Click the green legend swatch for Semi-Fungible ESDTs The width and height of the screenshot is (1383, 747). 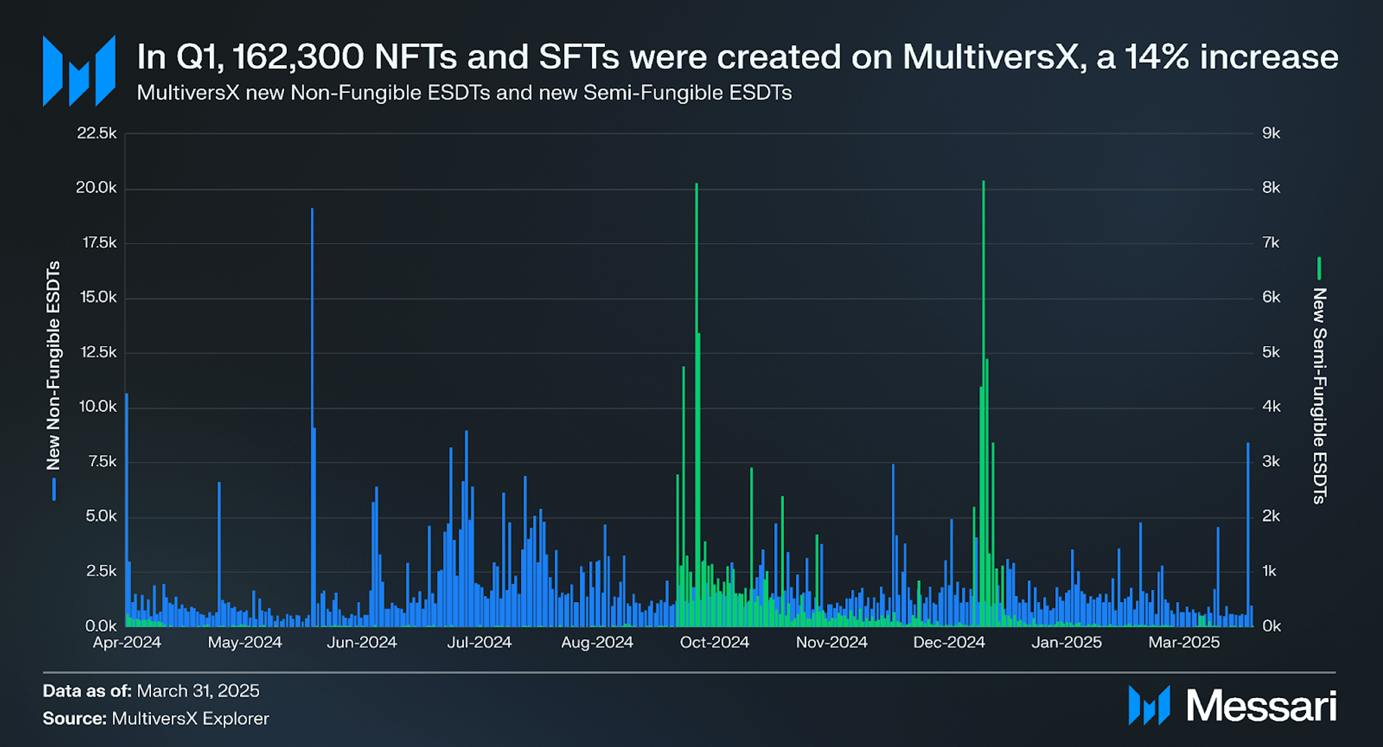pyautogui.click(x=1319, y=269)
